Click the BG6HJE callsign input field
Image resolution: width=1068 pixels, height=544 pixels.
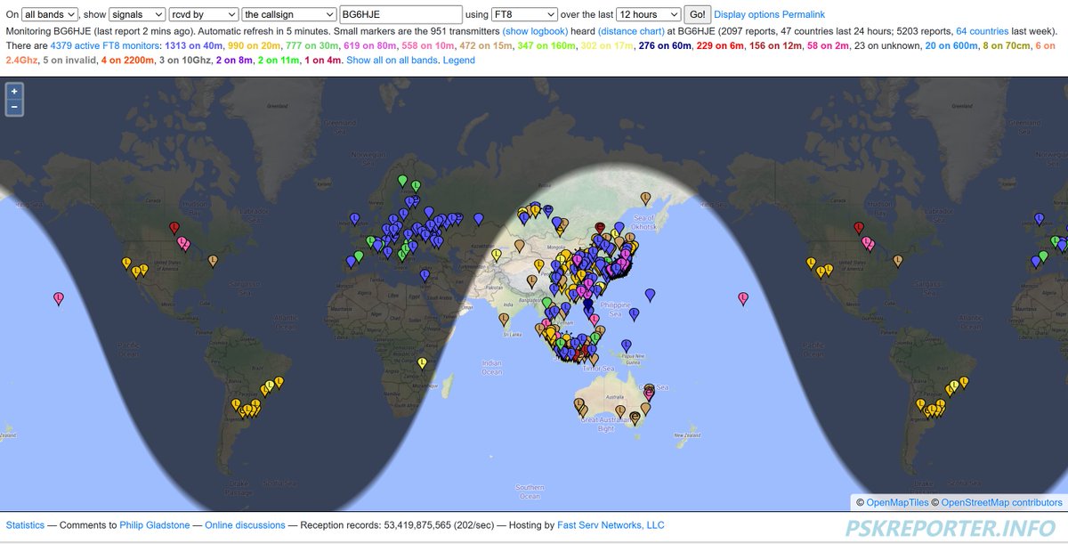pos(401,15)
